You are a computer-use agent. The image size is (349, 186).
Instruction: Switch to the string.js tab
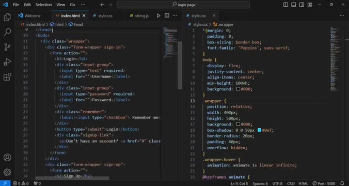pos(139,16)
